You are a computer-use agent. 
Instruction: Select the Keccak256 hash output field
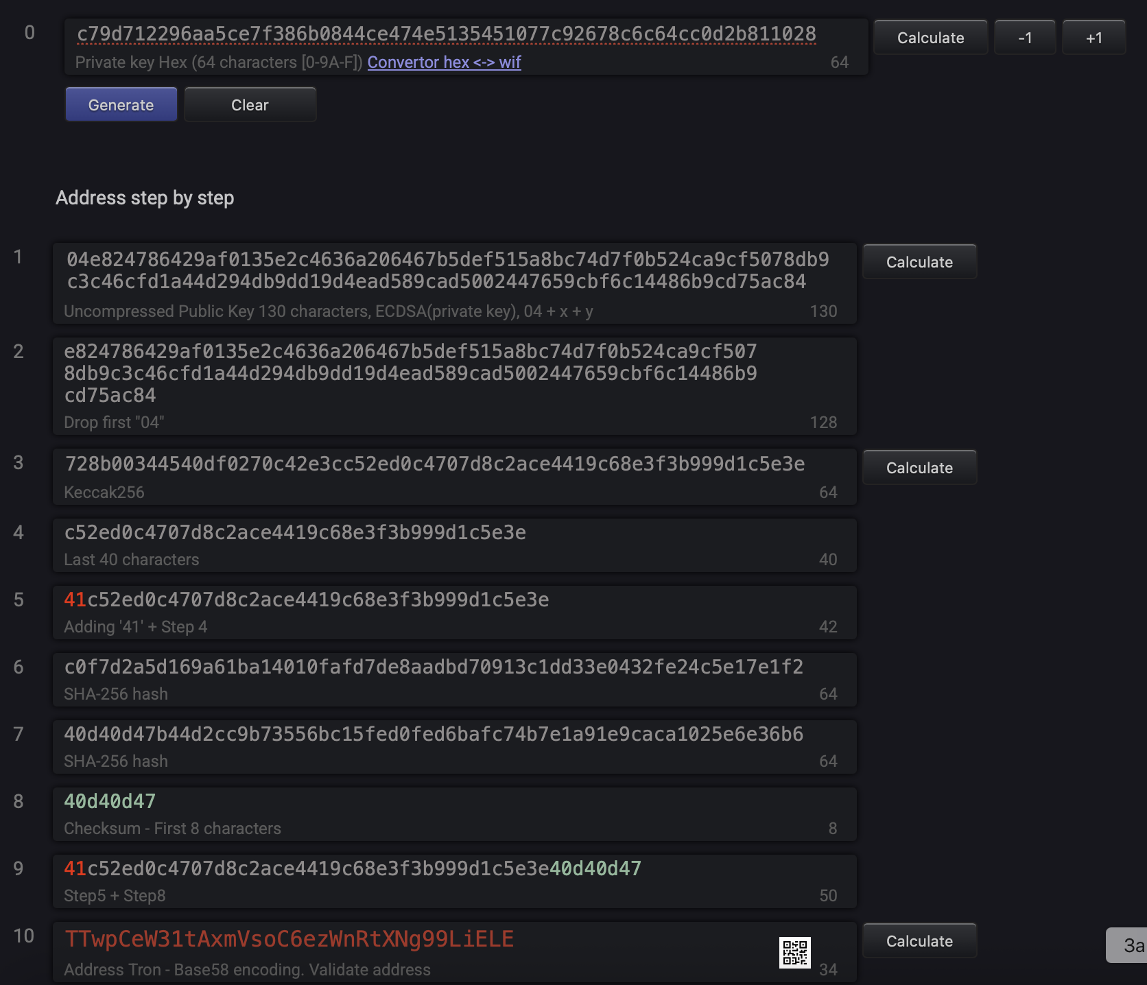pos(455,477)
